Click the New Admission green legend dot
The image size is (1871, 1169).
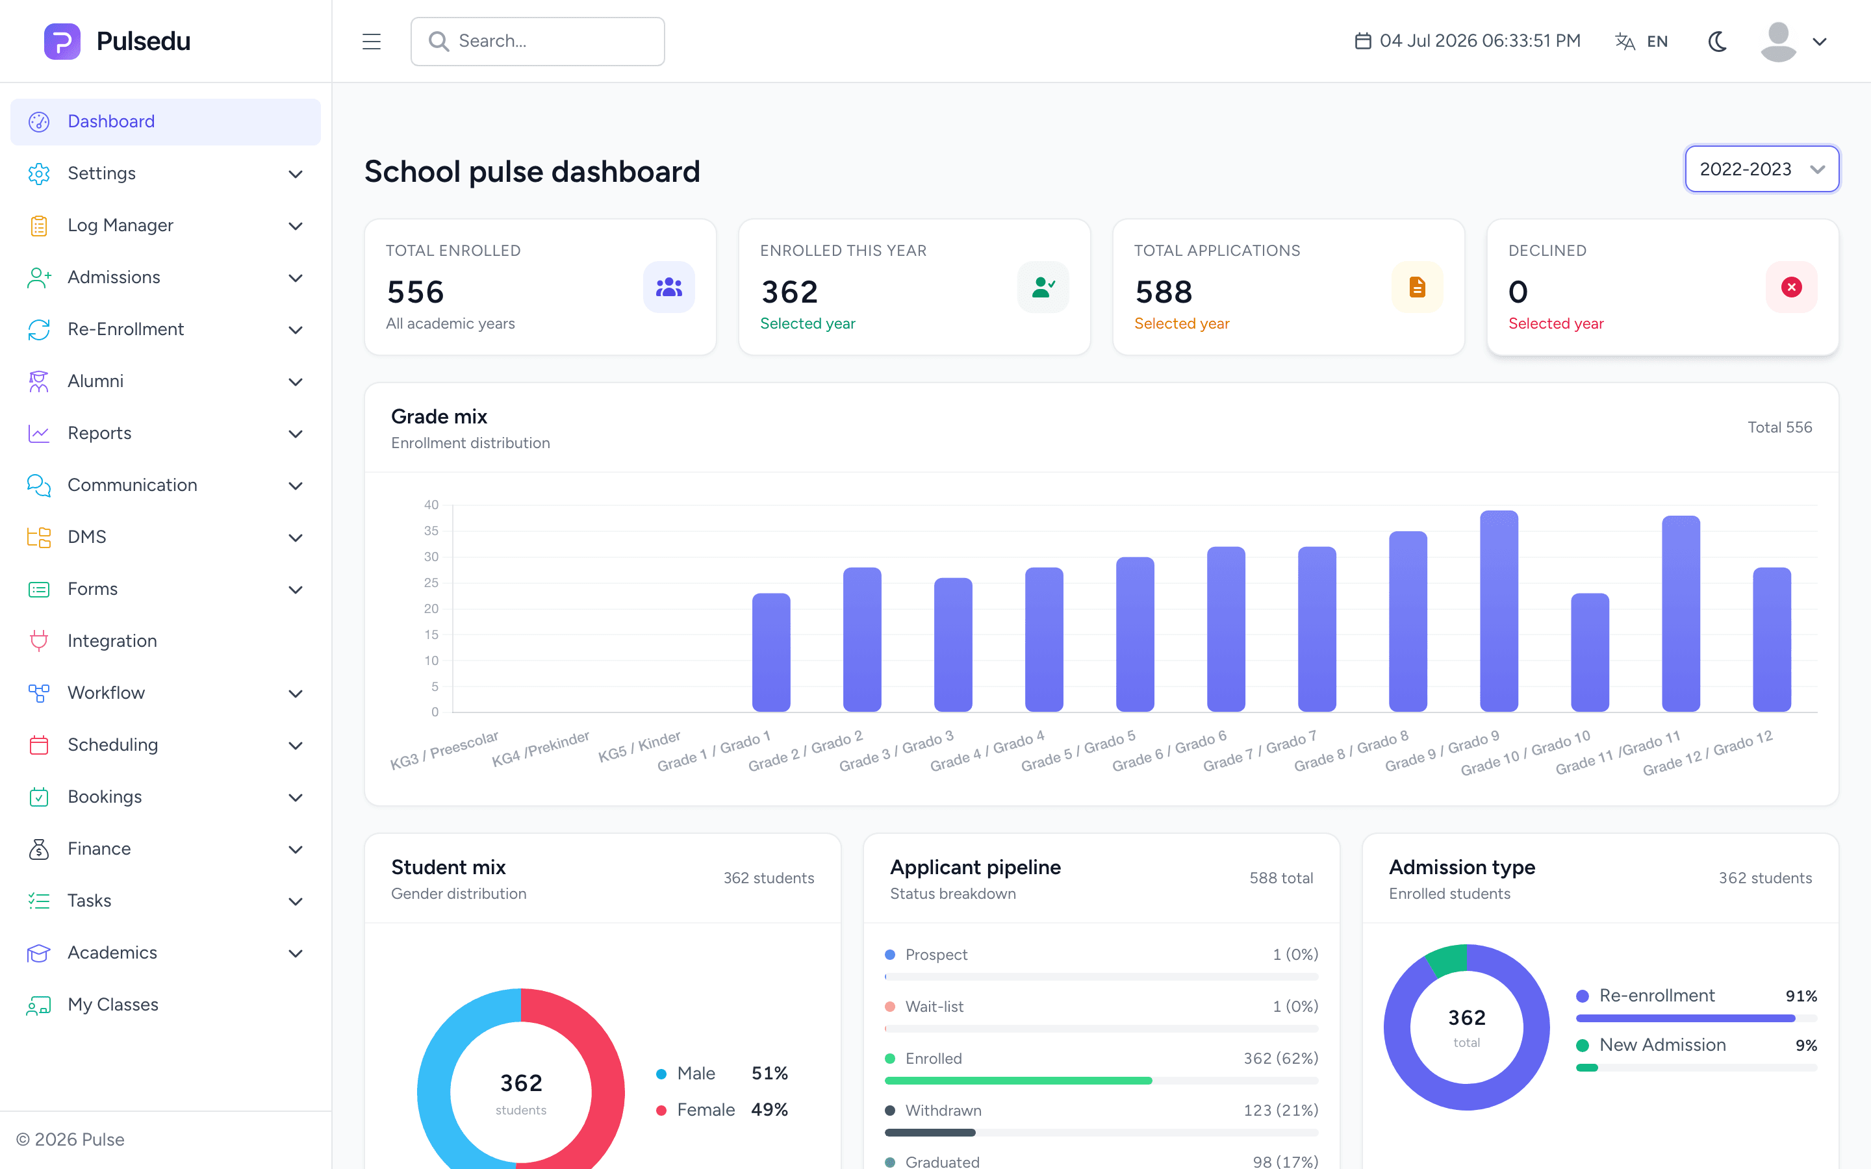(1583, 1046)
